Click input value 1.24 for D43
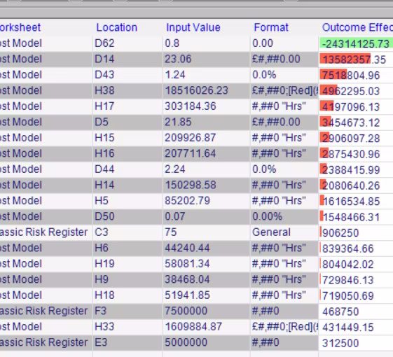Viewport: 393px width, 357px height. 175,75
